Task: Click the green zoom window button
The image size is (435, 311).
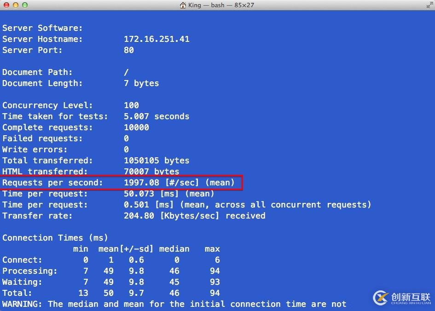Action: click(x=25, y=5)
